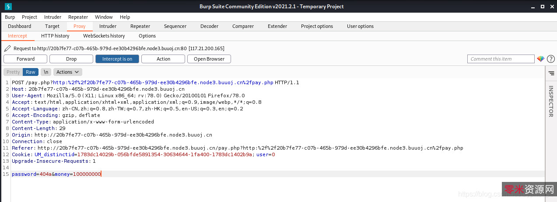Viewport: 557px width, 202px height.
Task: Switch message view to Raw
Action: point(31,72)
